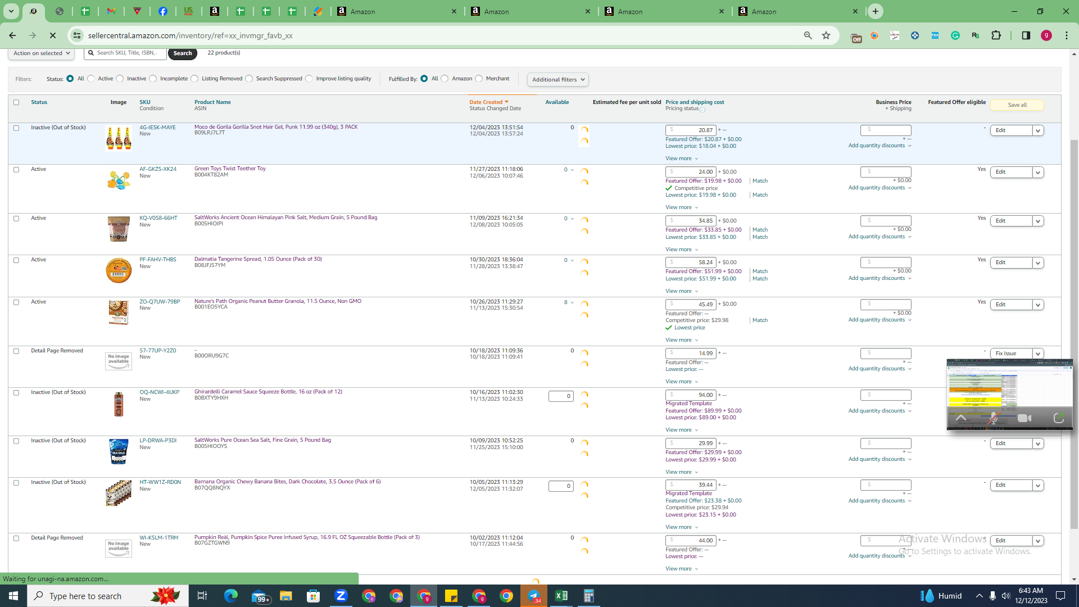Open Sticky Notes from the taskbar

(451, 596)
